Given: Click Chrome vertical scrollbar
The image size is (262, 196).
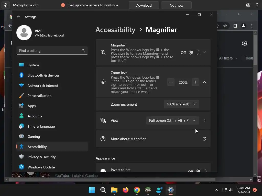Looking at the screenshot, I should point(255,50).
